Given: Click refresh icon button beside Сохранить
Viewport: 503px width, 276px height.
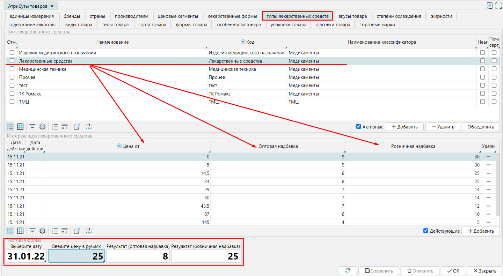Looking at the screenshot, I should click(x=348, y=271).
